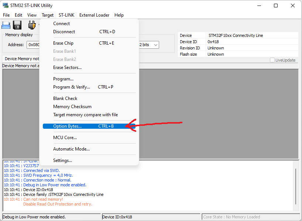Select Erase Sectors... menu entry

pos(89,68)
